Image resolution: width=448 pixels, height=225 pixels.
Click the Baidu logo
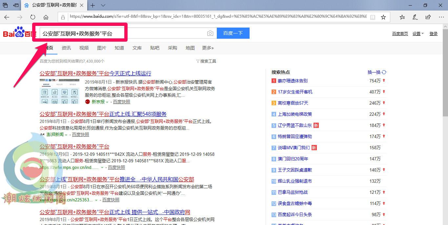[x=20, y=32]
